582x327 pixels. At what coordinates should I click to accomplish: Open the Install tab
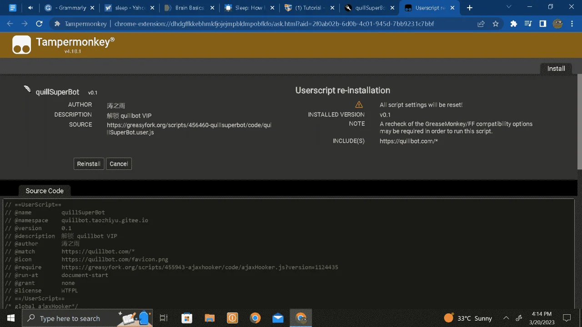coord(556,69)
